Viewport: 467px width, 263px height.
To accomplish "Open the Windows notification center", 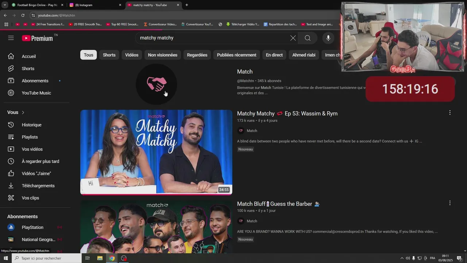I will click(459, 258).
